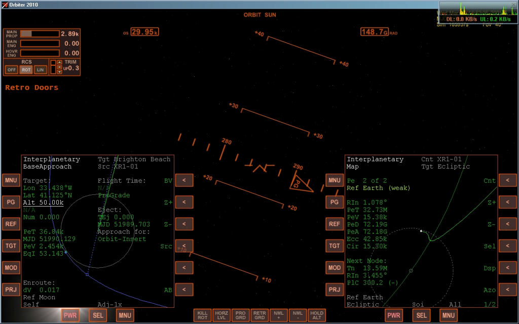Screen dimensions: 519x324
Task: Click trim up arrow stepper
Action: click(x=60, y=62)
